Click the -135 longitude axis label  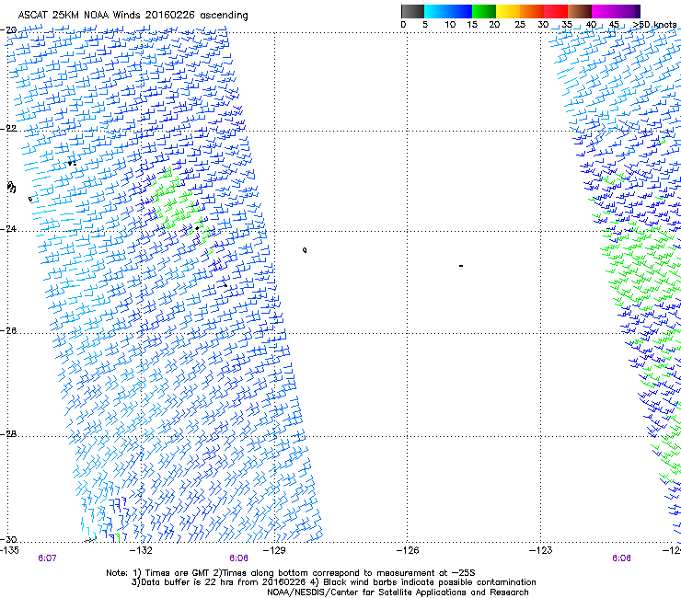[x=9, y=550]
